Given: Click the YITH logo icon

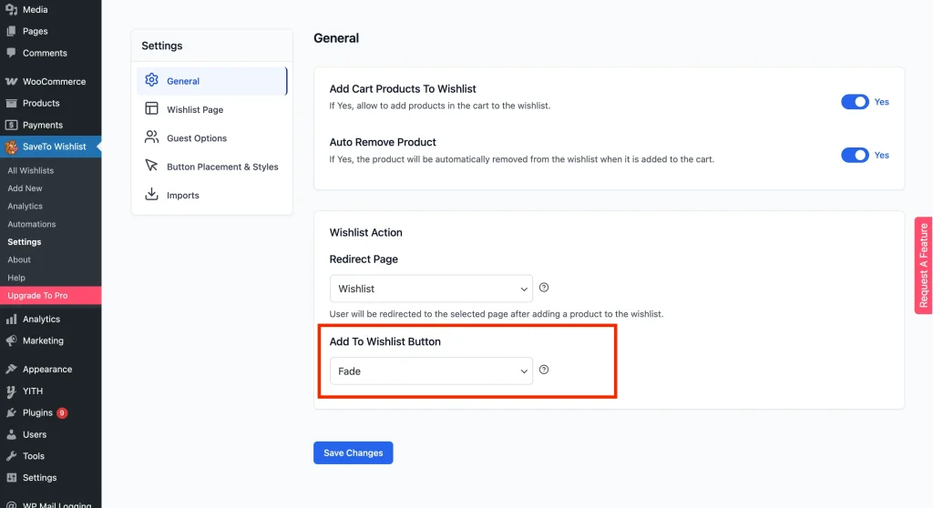Looking at the screenshot, I should coord(11,391).
